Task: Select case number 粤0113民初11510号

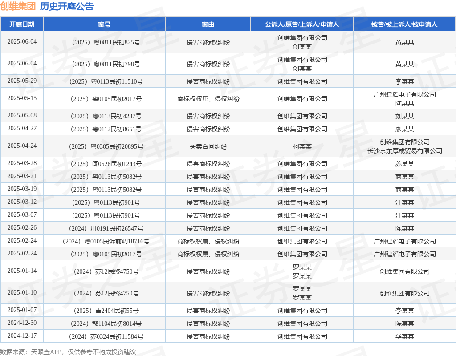Action: pyautogui.click(x=106, y=82)
